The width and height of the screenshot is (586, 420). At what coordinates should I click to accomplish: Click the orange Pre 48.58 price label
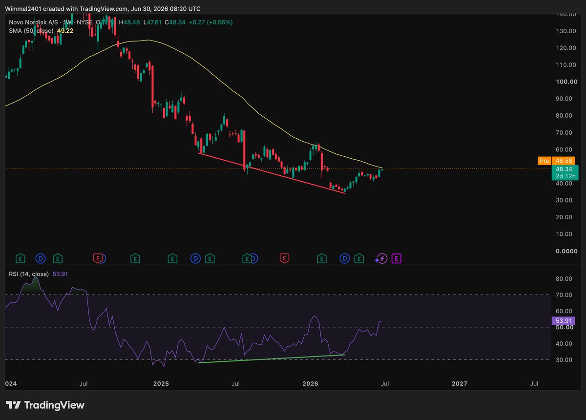tap(556, 160)
